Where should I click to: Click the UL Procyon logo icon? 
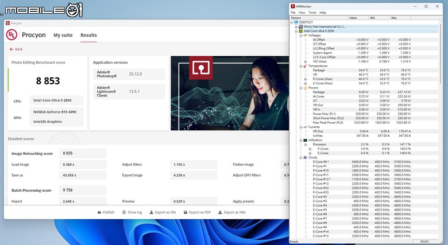(11, 35)
